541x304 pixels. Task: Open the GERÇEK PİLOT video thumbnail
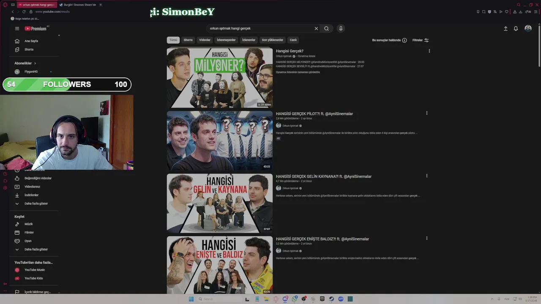click(220, 140)
